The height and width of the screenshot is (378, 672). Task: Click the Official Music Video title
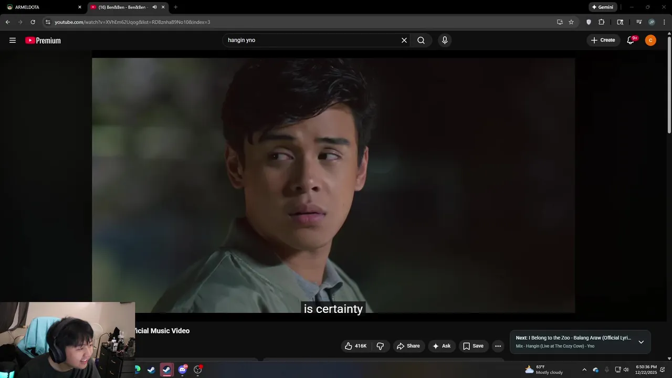(x=163, y=331)
